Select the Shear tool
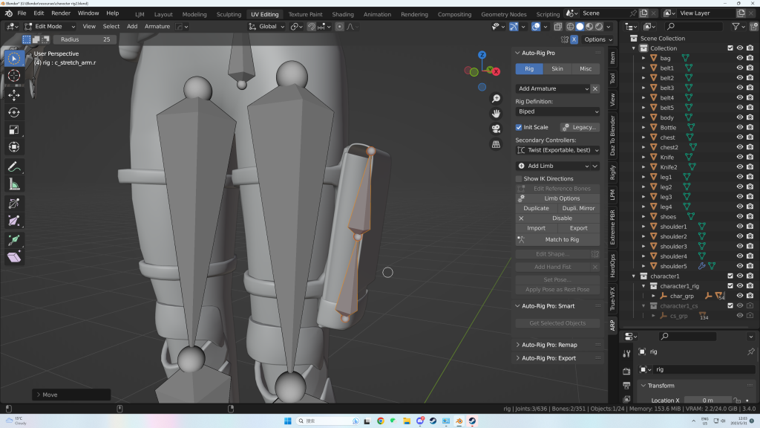The height and width of the screenshot is (428, 760). [14, 257]
